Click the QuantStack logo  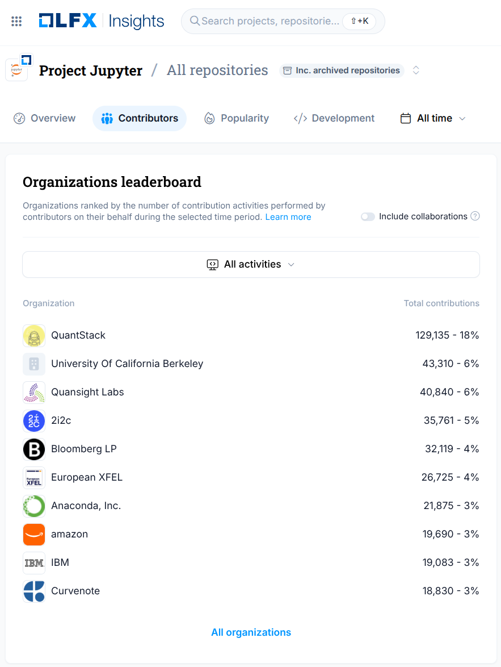pos(34,336)
